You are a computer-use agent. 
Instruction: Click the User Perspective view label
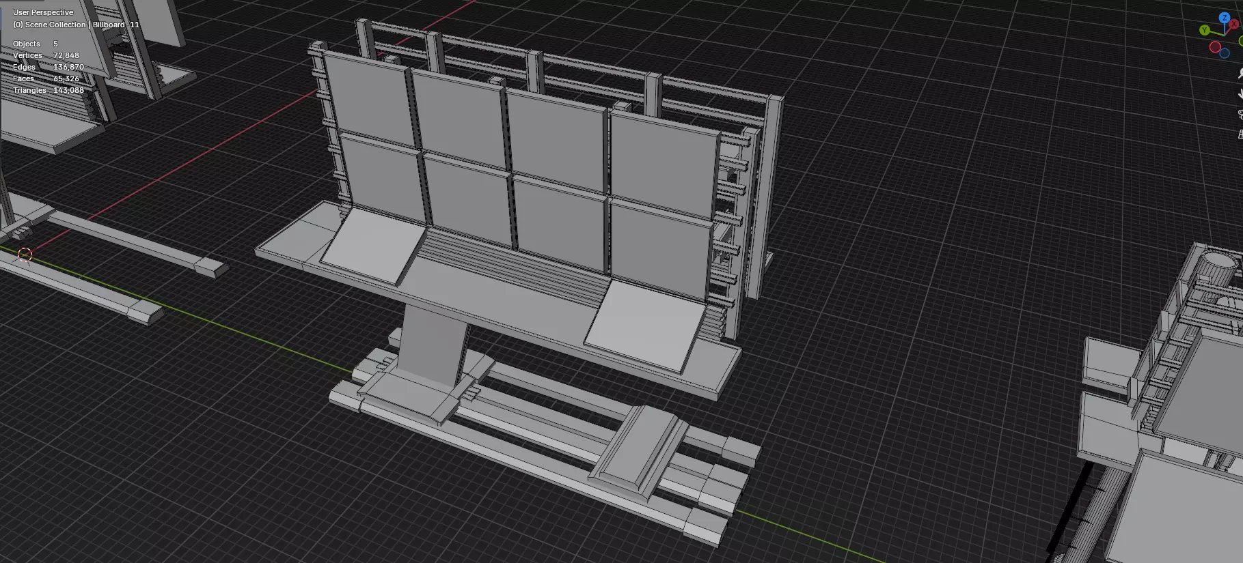coord(43,12)
